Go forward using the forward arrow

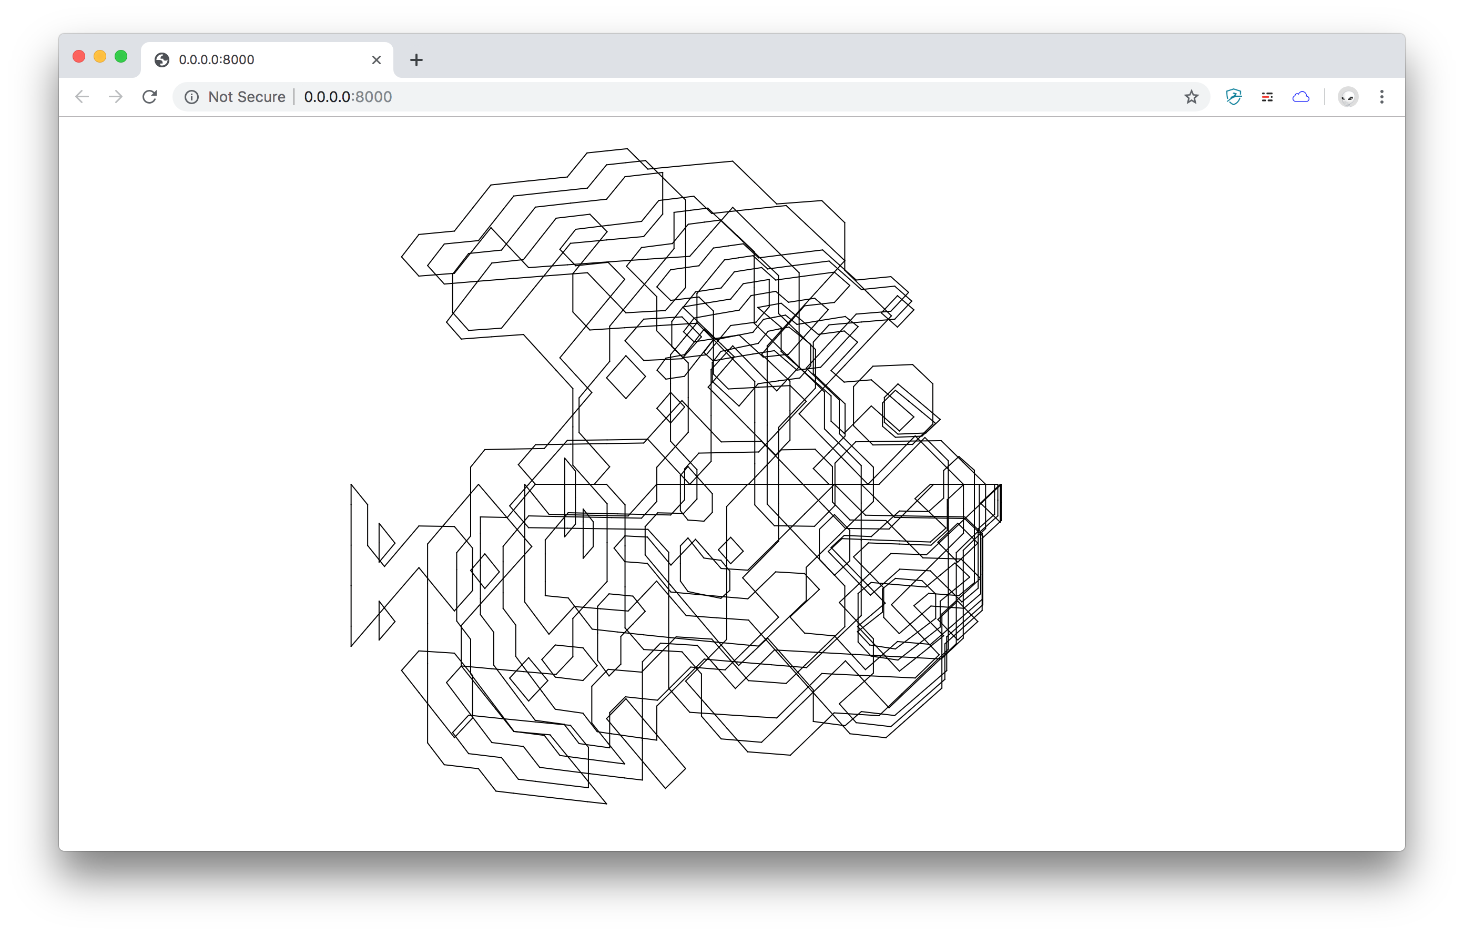tap(116, 97)
